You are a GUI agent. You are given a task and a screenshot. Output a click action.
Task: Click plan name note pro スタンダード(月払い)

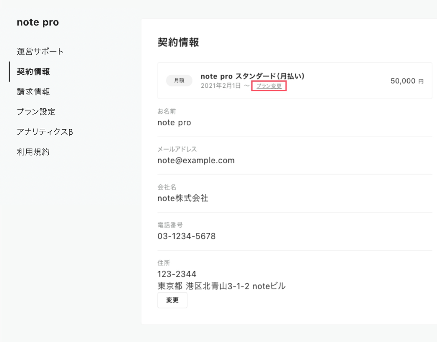coord(253,76)
